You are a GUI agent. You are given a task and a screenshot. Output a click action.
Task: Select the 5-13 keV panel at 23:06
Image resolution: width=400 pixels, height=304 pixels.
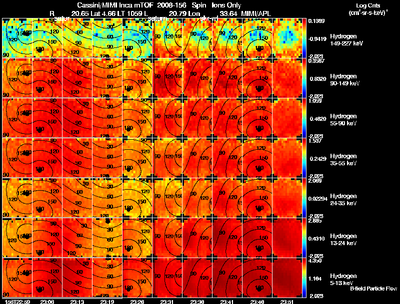[x=47, y=278]
